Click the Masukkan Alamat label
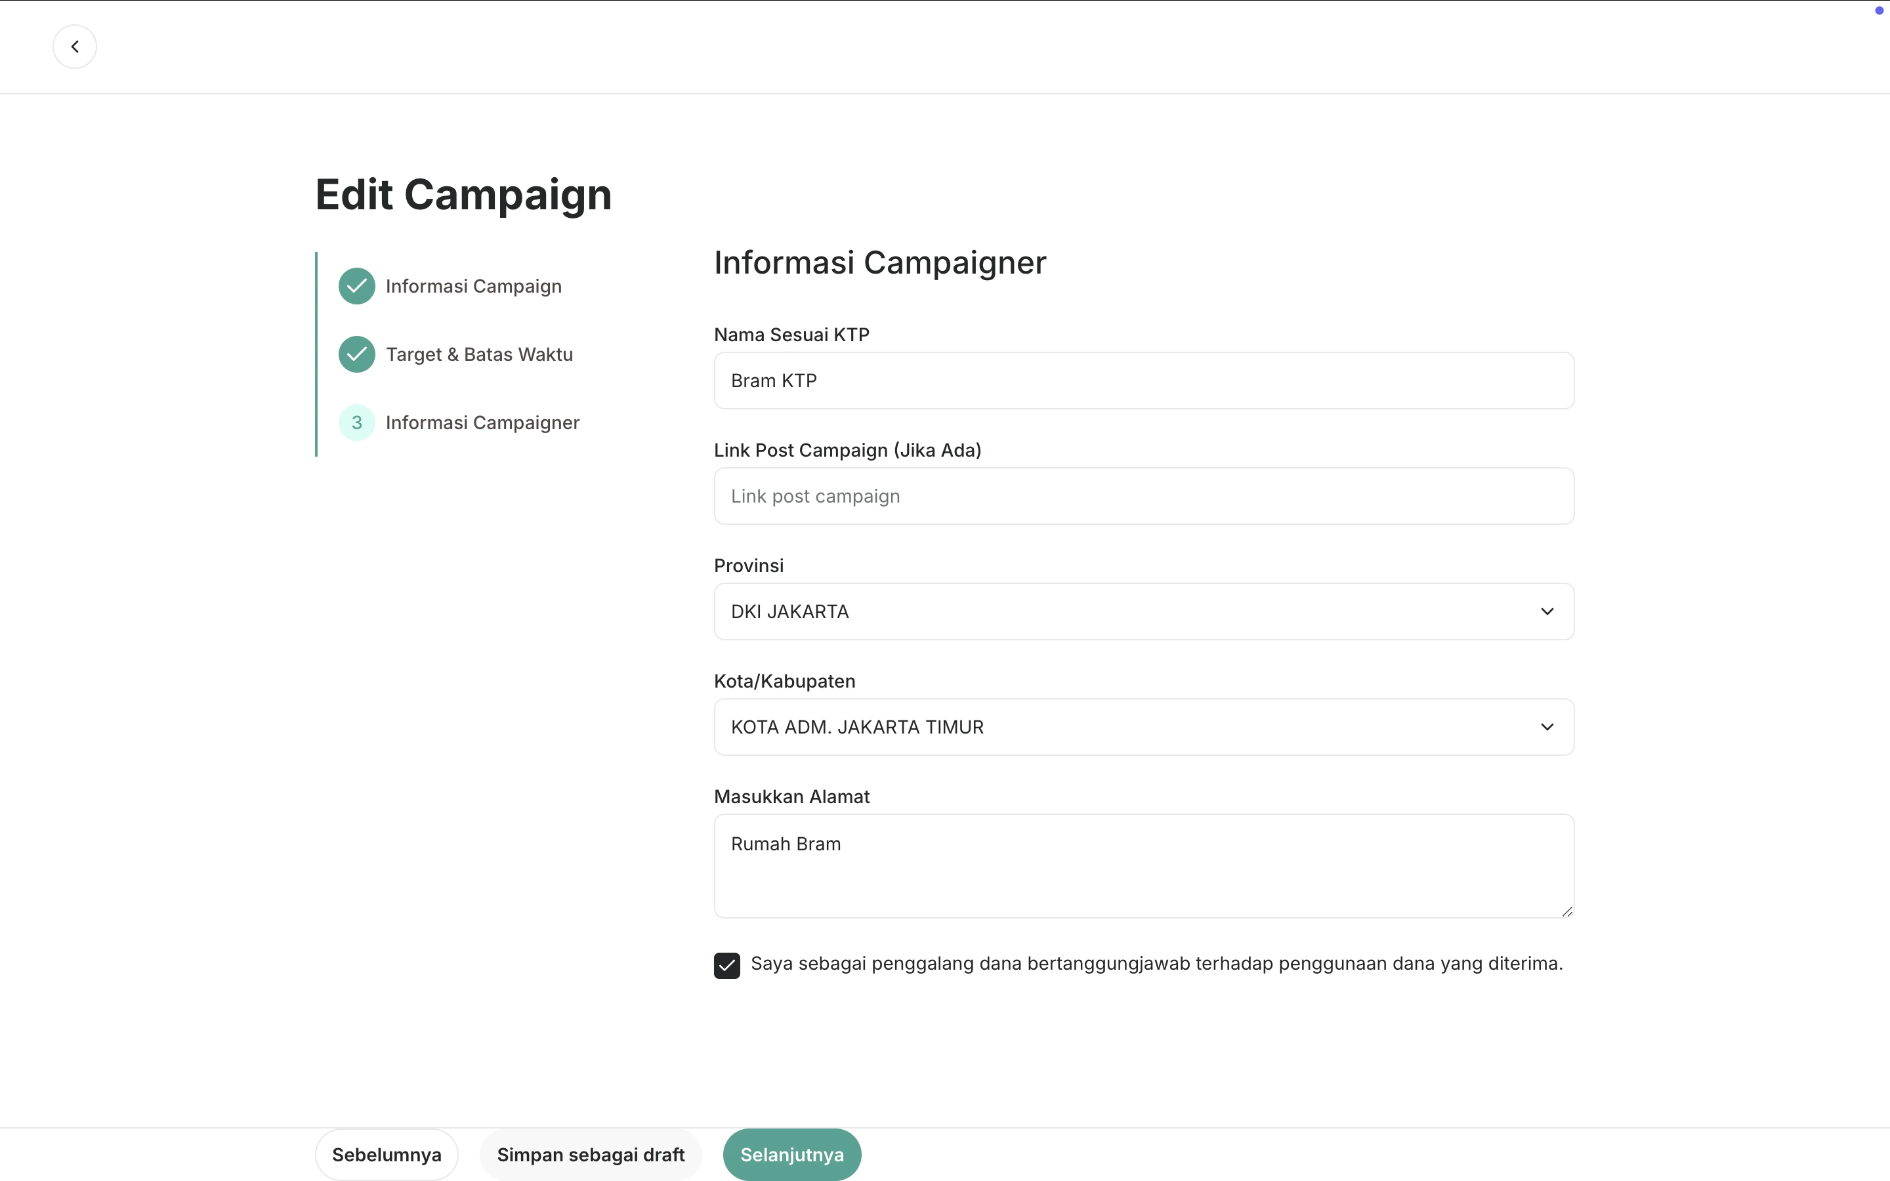The width and height of the screenshot is (1890, 1181). [x=791, y=797]
